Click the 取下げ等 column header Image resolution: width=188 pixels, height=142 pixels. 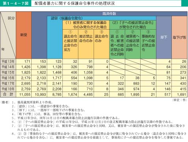tap(179, 37)
